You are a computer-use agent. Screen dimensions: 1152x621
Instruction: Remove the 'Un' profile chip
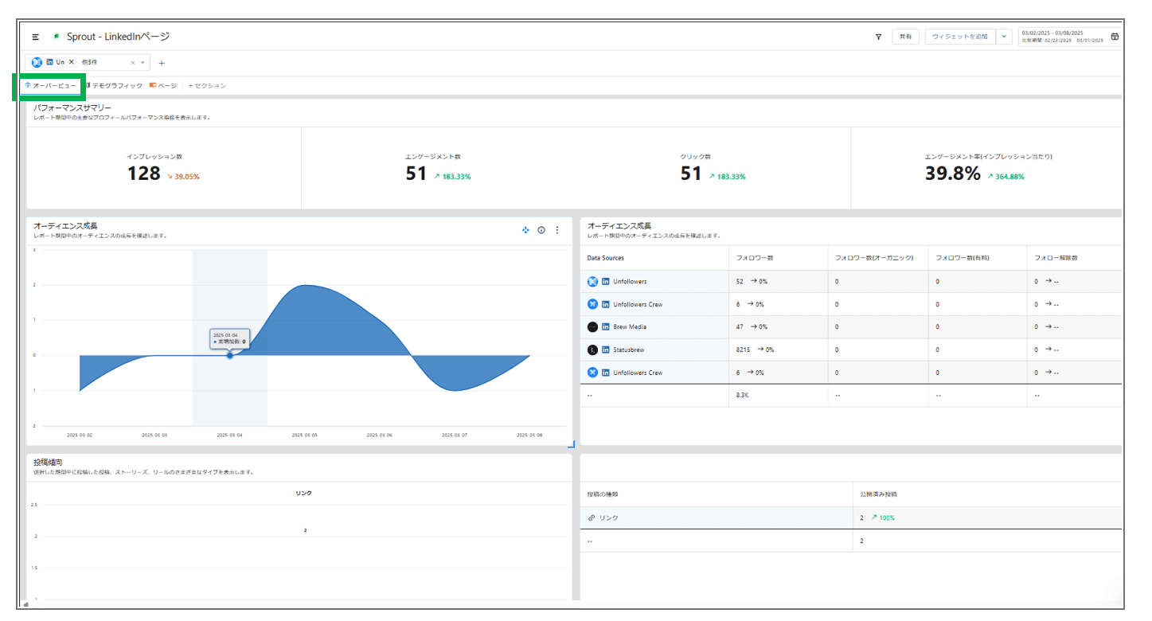(71, 62)
